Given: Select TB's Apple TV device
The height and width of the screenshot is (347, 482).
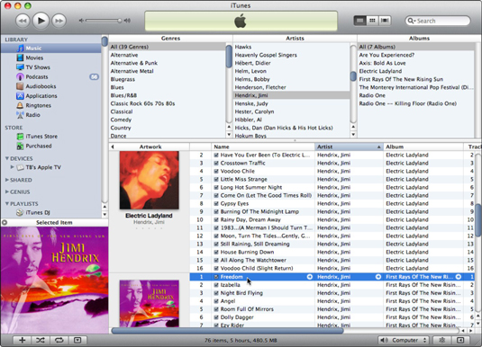Looking at the screenshot, I should click(43, 167).
